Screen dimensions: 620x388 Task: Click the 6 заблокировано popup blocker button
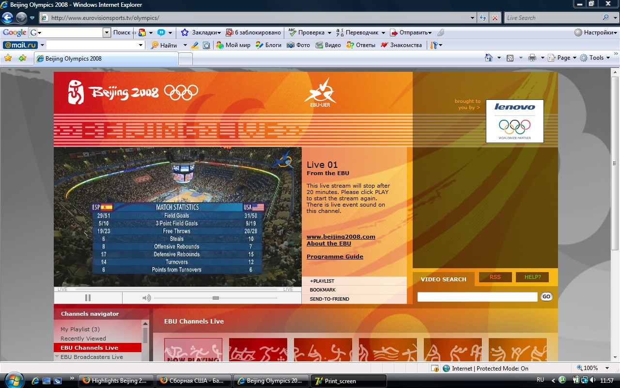pos(253,32)
